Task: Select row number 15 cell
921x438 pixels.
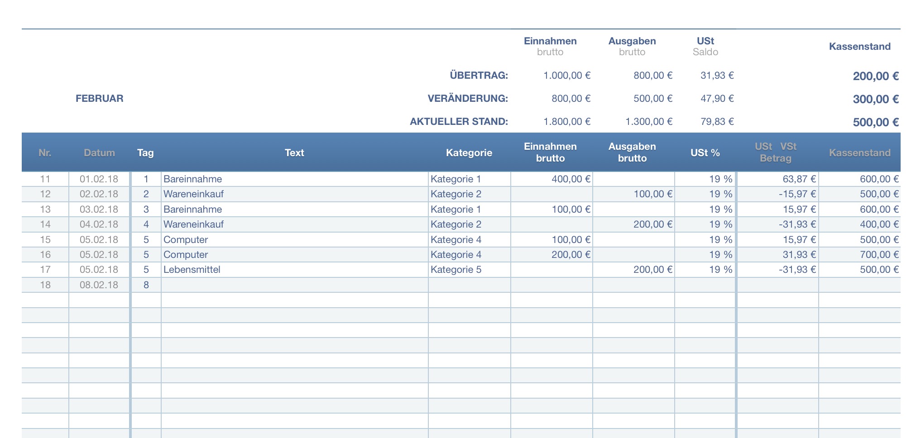Action: coord(45,239)
